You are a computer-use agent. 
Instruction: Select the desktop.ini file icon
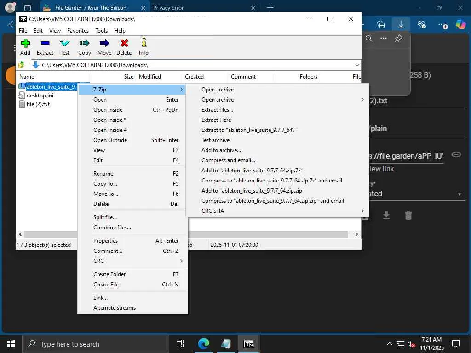pos(22,96)
